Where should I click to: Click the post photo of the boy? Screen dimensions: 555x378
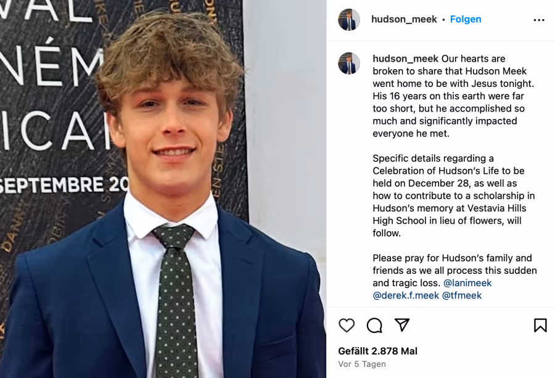pyautogui.click(x=163, y=189)
